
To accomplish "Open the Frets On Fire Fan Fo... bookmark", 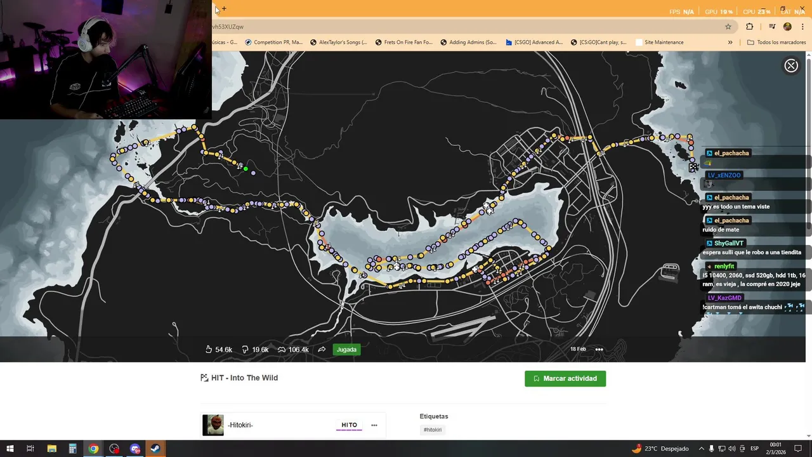I will pos(403,43).
